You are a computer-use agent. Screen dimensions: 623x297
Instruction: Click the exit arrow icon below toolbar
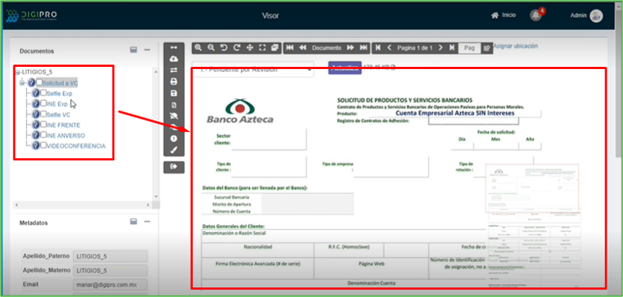click(174, 167)
